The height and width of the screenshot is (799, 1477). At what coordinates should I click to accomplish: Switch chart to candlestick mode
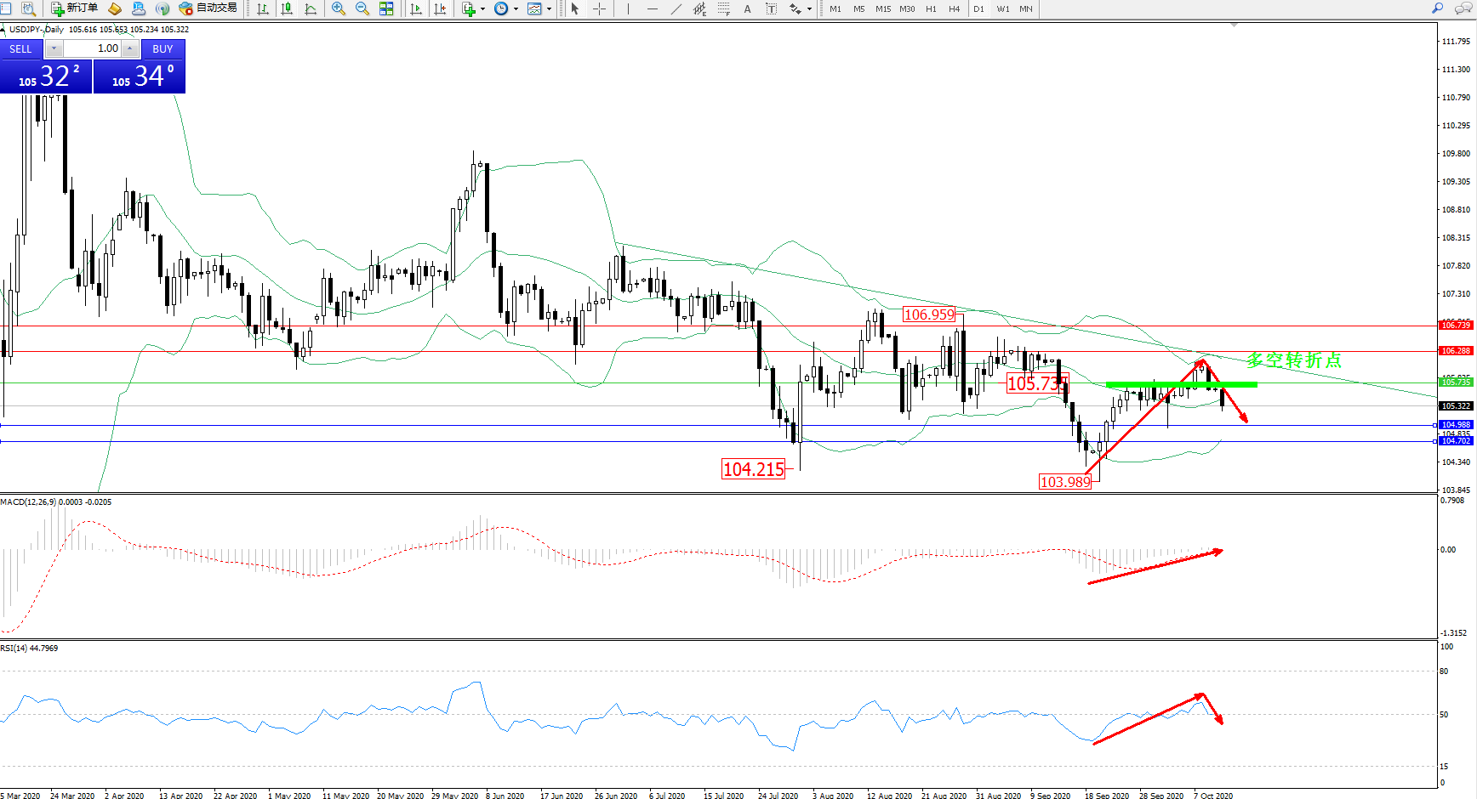point(287,8)
